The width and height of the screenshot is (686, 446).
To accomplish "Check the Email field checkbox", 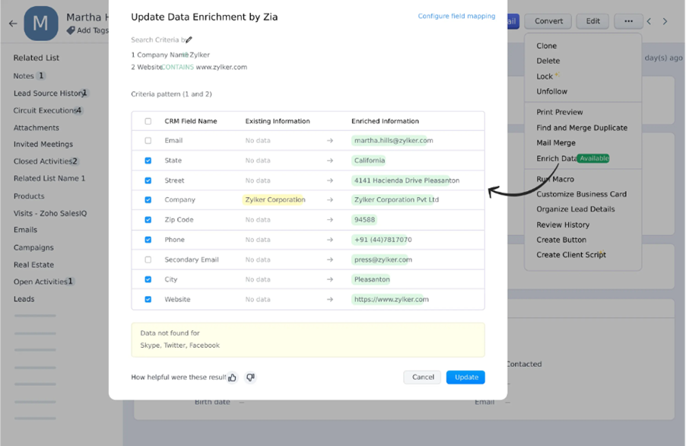I will click(148, 141).
